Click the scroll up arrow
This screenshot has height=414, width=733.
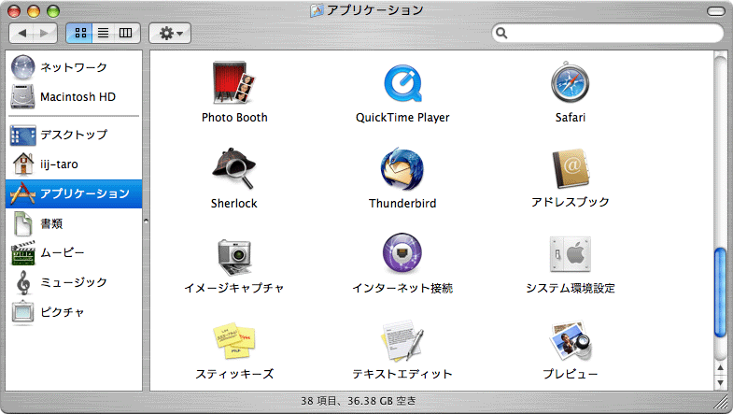click(720, 367)
